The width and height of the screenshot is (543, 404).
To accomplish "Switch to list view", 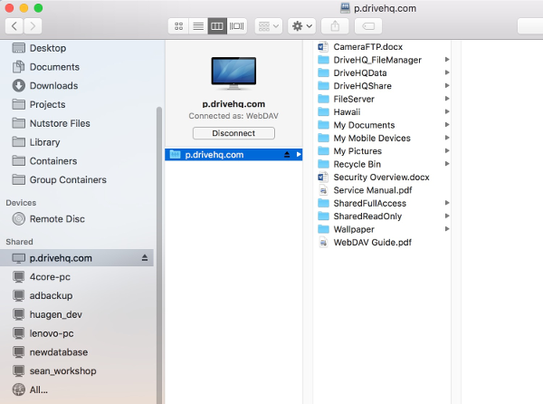I will click(x=198, y=26).
